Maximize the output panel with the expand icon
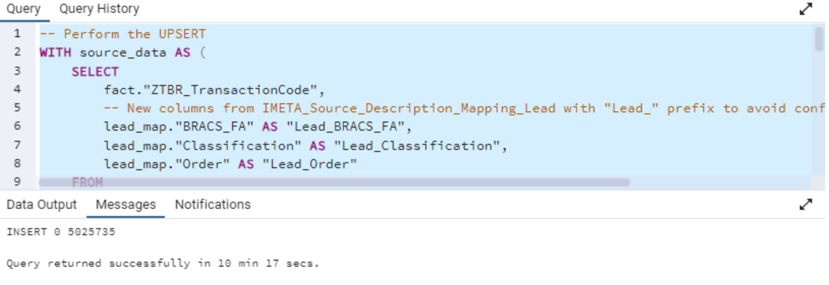The image size is (829, 285). [x=805, y=204]
